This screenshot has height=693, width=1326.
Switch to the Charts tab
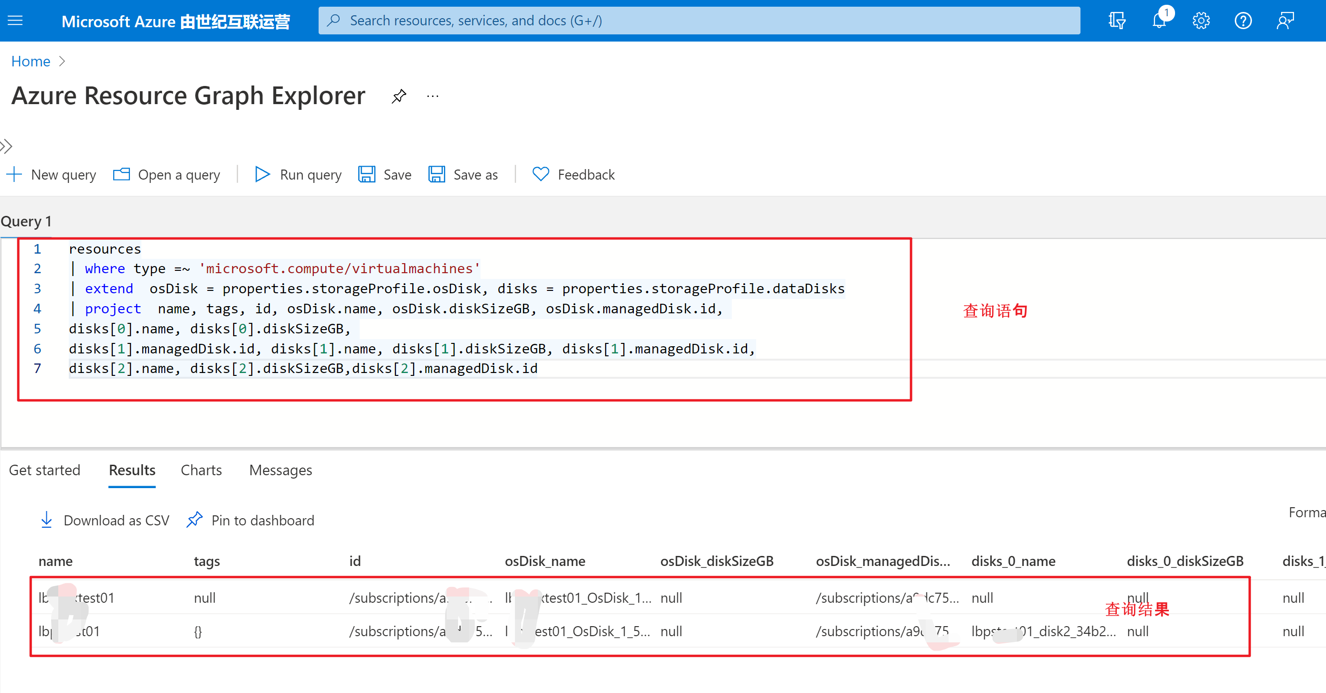coord(201,470)
